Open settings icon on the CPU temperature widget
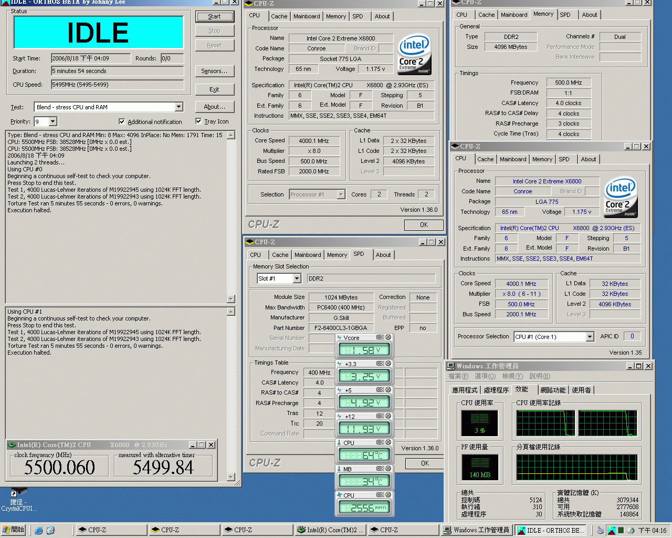 380,442
